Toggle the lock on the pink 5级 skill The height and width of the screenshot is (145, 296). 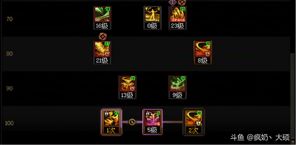pyautogui.click(x=148, y=113)
